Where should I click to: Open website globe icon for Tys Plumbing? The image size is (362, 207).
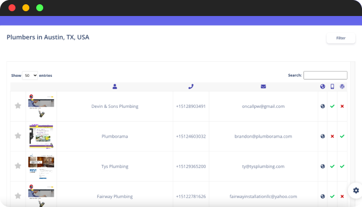(323, 166)
